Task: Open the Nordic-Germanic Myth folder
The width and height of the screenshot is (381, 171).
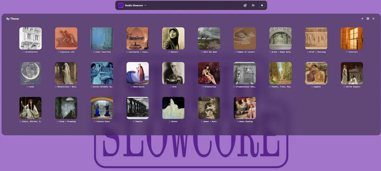Action: coord(102,73)
